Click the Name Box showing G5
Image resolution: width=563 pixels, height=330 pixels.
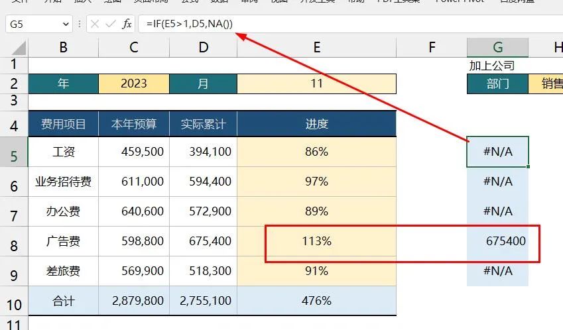(38, 24)
